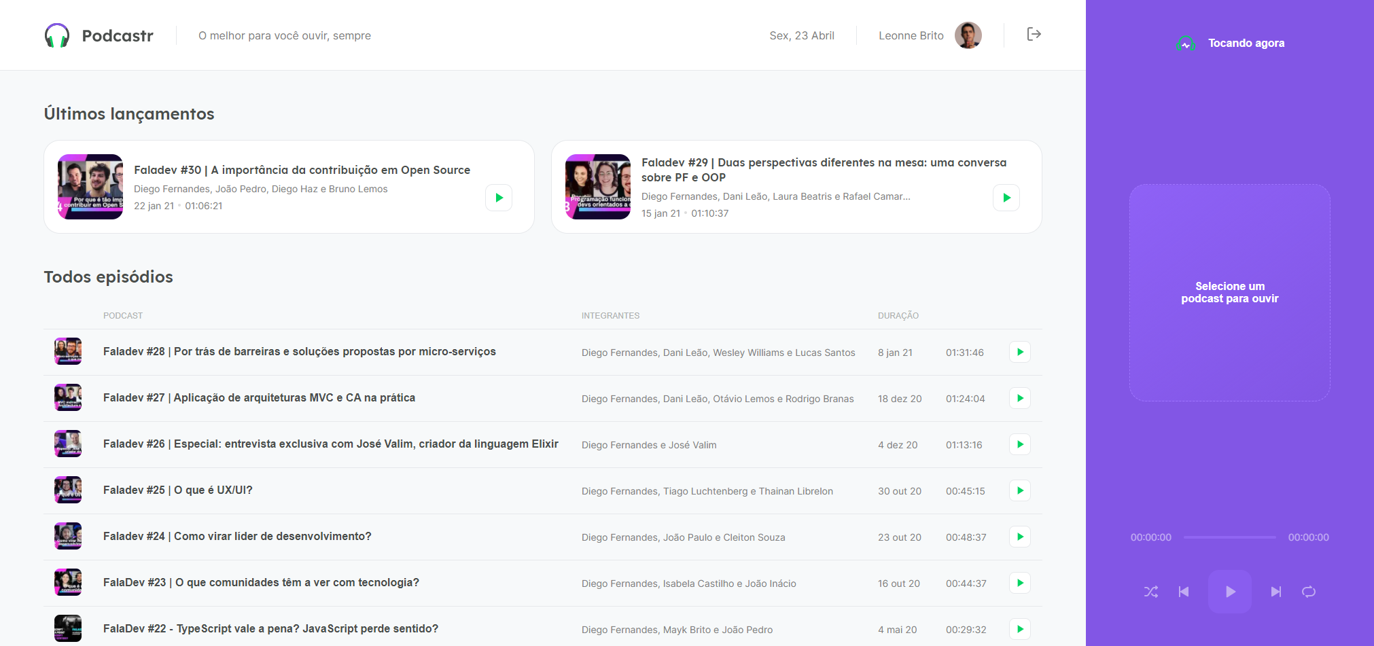Image resolution: width=1374 pixels, height=646 pixels.
Task: Click duration 01:31:46 in Faladev #28 row
Action: coord(965,353)
